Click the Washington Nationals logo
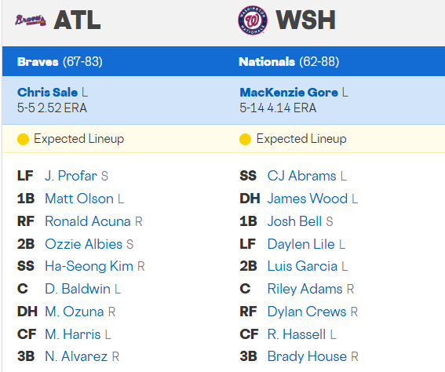 click(x=252, y=20)
